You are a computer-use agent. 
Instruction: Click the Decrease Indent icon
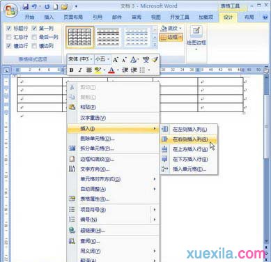coord(125,70)
